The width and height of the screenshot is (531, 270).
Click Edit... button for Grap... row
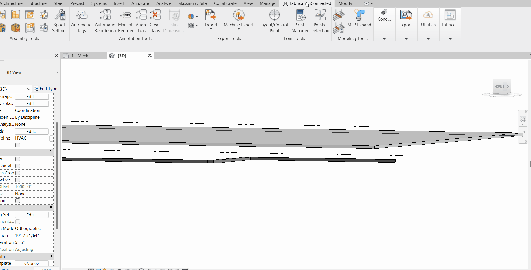pyautogui.click(x=32, y=97)
